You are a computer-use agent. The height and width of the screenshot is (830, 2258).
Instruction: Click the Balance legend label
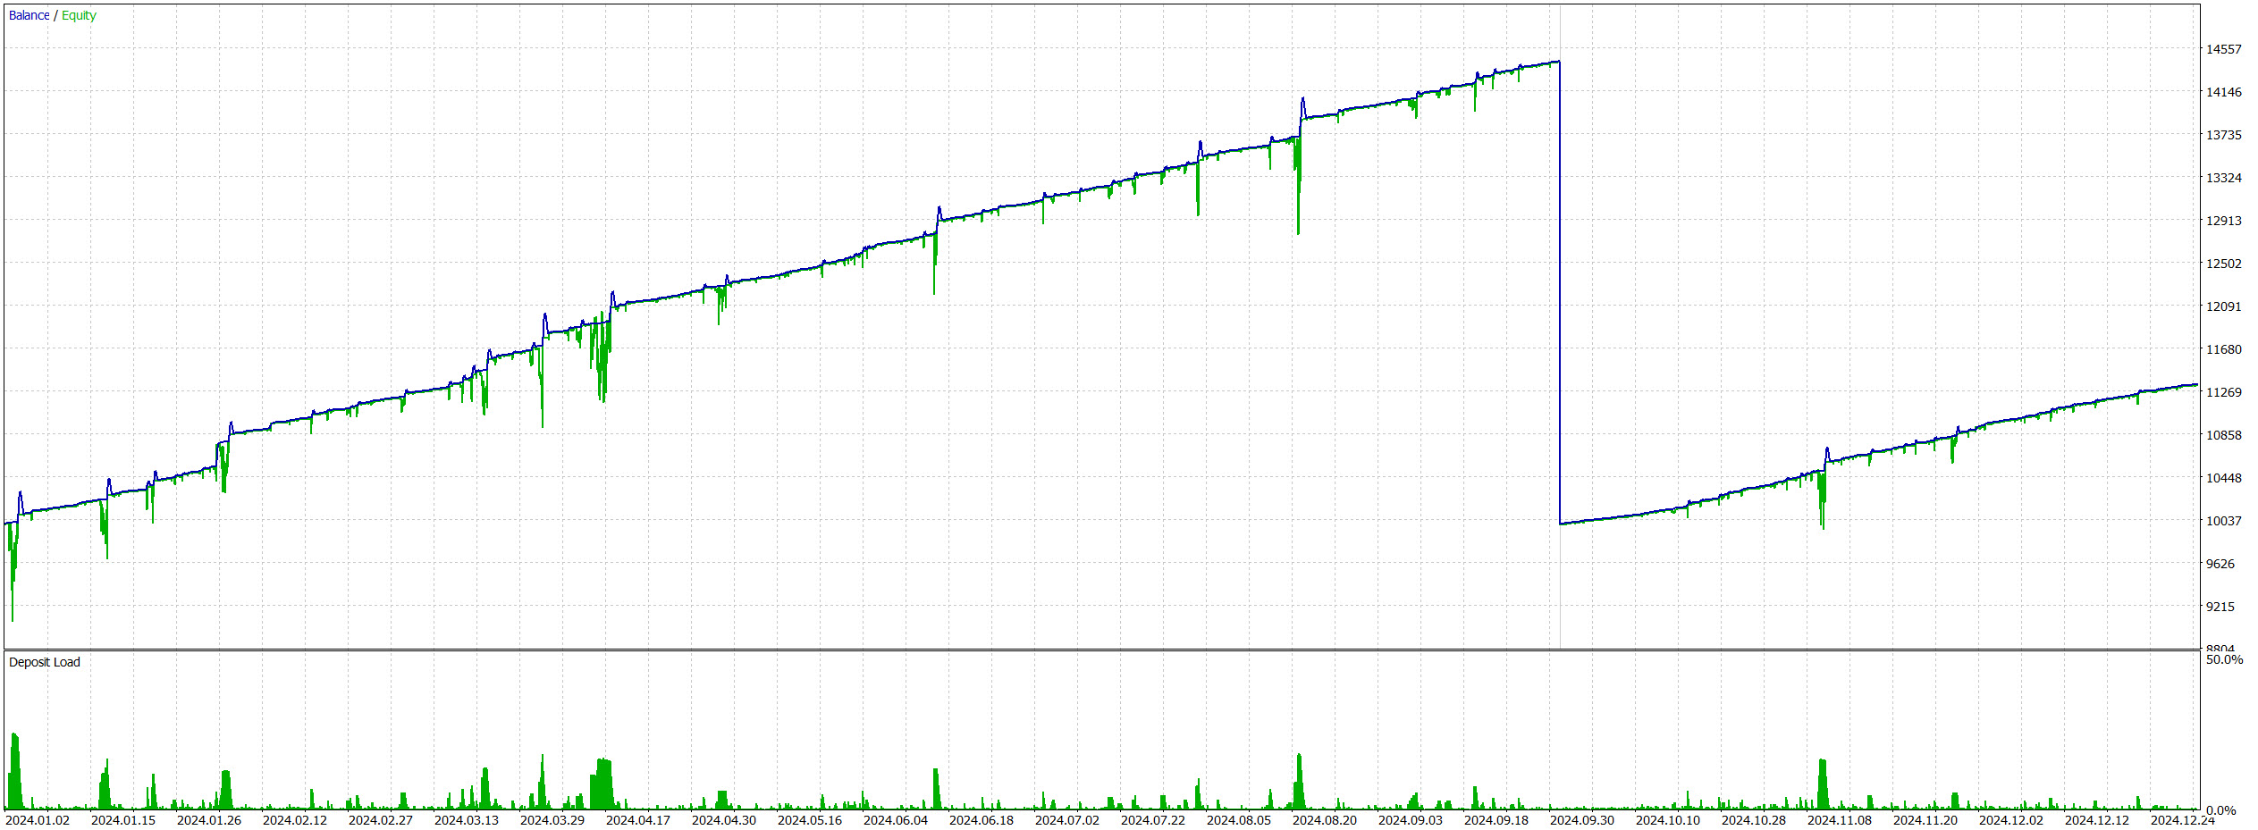pyautogui.click(x=29, y=15)
